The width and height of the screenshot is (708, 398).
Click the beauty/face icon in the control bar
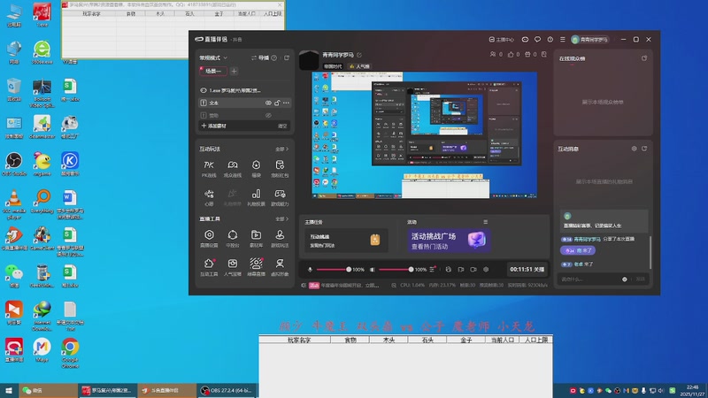(x=449, y=270)
